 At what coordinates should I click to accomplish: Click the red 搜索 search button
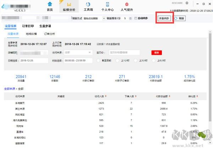point(157,53)
